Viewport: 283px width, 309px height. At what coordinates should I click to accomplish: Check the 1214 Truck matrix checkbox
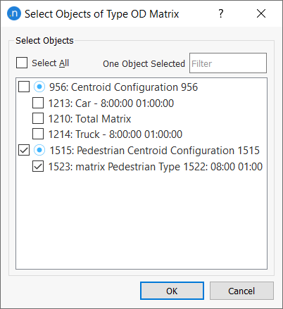tap(38, 134)
